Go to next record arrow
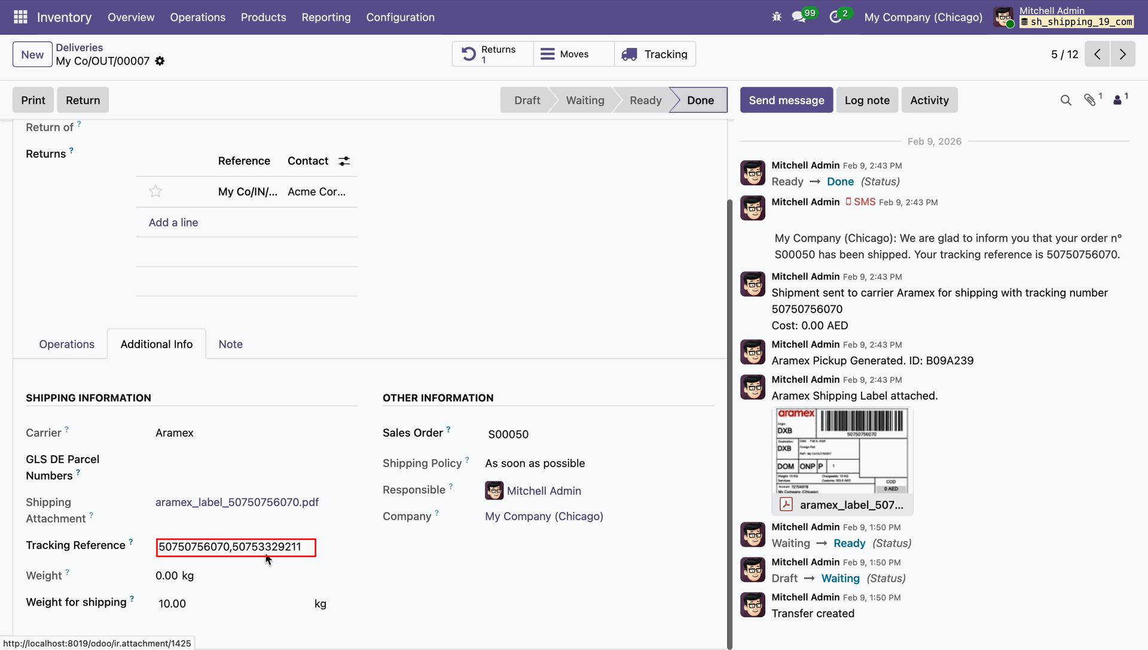 pos(1122,54)
